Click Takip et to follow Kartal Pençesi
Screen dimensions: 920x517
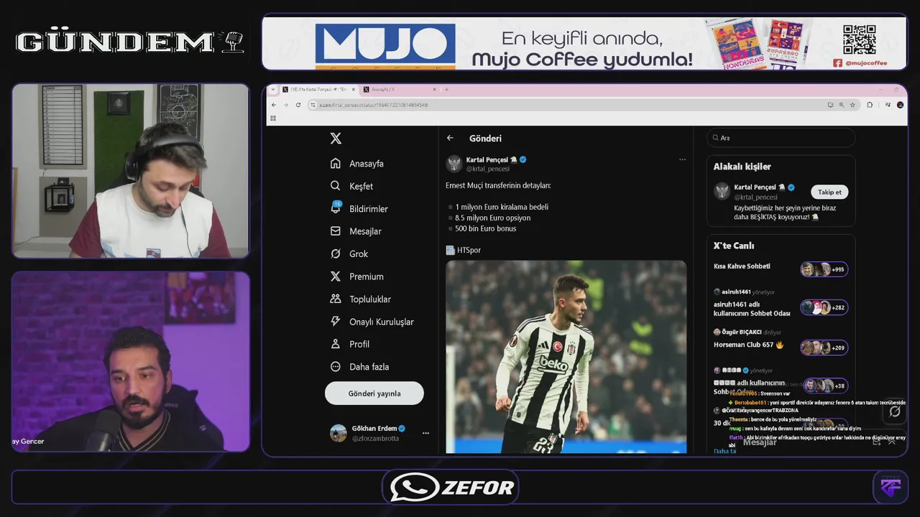tap(829, 192)
